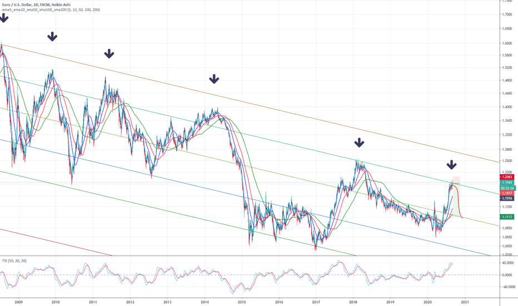The image size is (518, 306).
Task: Click the 2016 label on time axis
Action: [x=279, y=302]
